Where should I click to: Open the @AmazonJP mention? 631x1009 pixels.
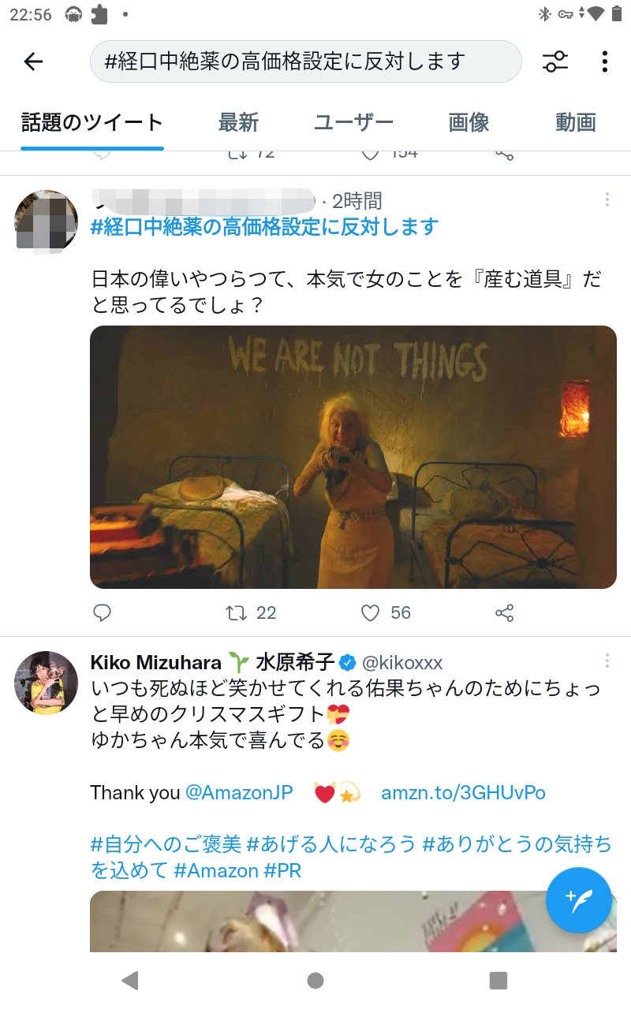coord(239,793)
